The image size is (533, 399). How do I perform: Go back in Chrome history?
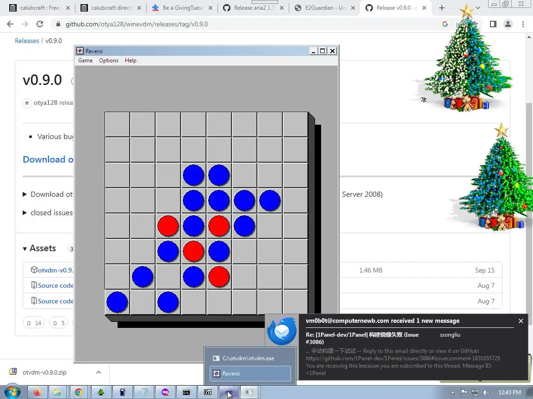tap(10, 24)
